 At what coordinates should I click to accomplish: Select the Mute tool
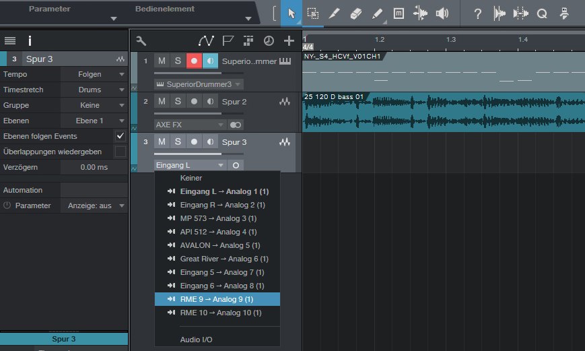[399, 14]
